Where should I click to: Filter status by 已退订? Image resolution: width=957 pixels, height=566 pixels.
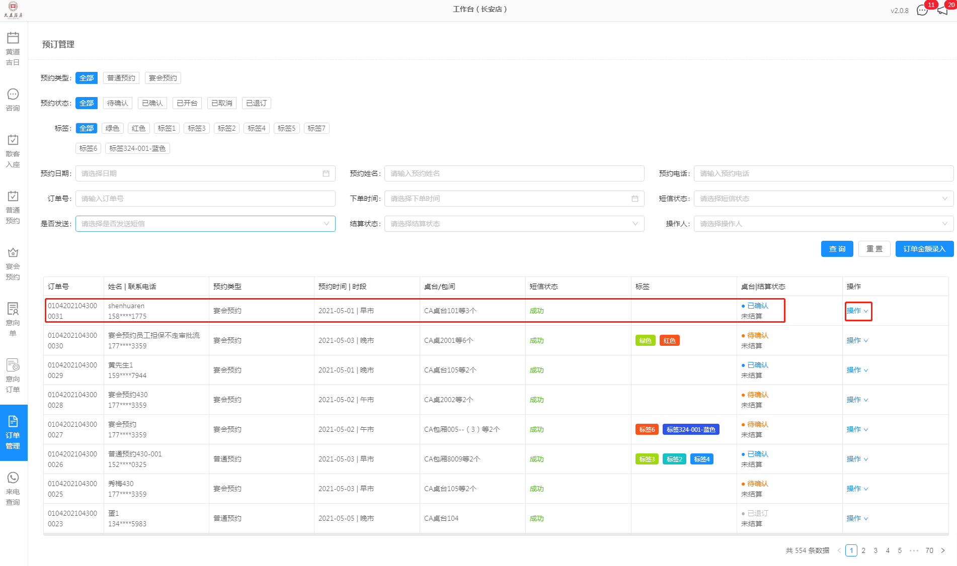coord(257,103)
